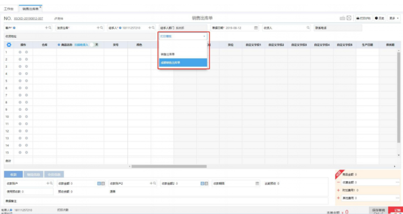This screenshot has height=214, width=403.
Task: Select the 收款 tab in bottom panel
Action: pos(13,174)
